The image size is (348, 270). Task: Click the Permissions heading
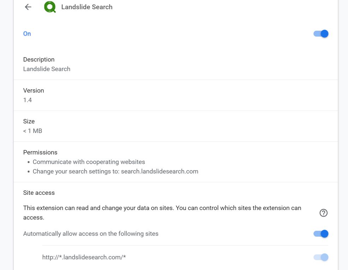pos(40,152)
